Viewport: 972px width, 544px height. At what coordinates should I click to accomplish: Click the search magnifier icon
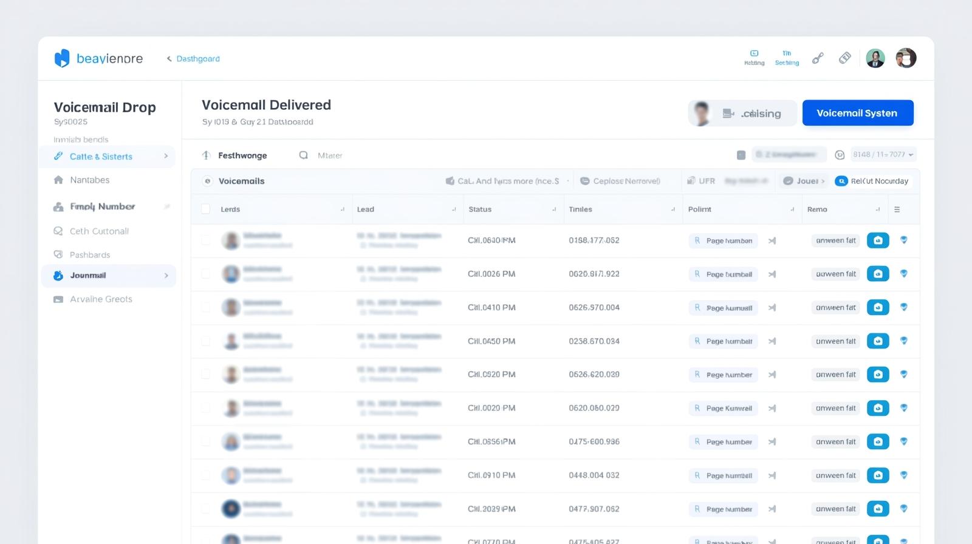point(303,155)
